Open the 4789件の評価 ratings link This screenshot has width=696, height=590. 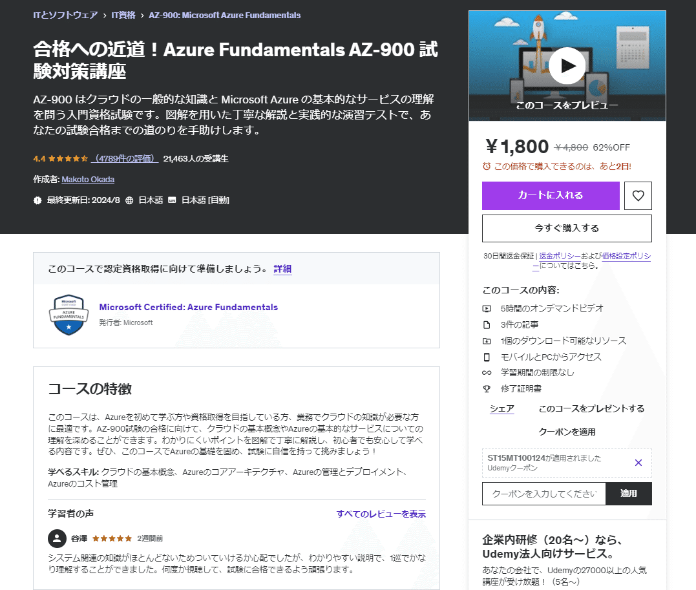tap(125, 158)
